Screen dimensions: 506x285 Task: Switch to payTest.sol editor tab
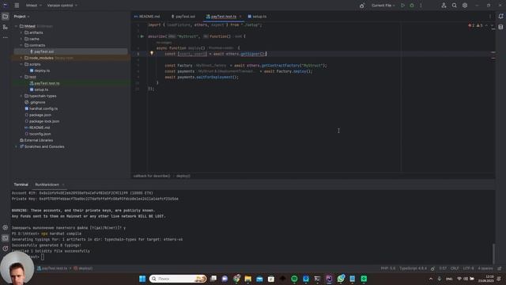[183, 17]
